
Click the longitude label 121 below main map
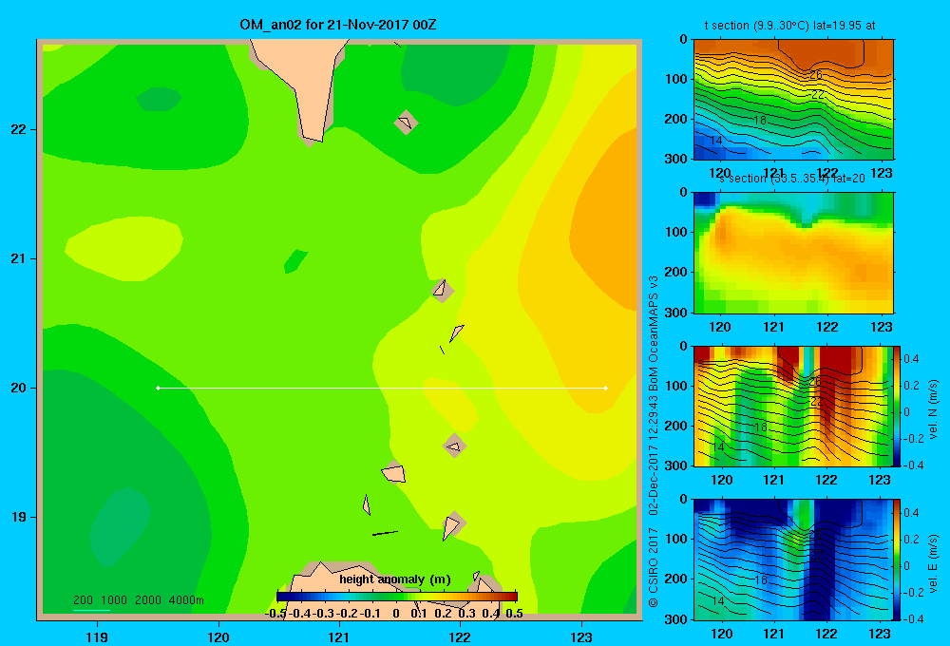click(x=339, y=636)
